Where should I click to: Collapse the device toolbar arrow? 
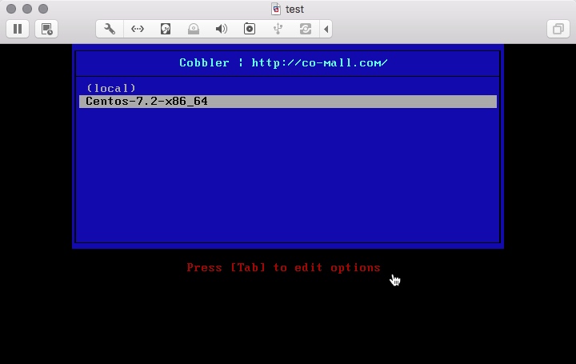tap(326, 29)
